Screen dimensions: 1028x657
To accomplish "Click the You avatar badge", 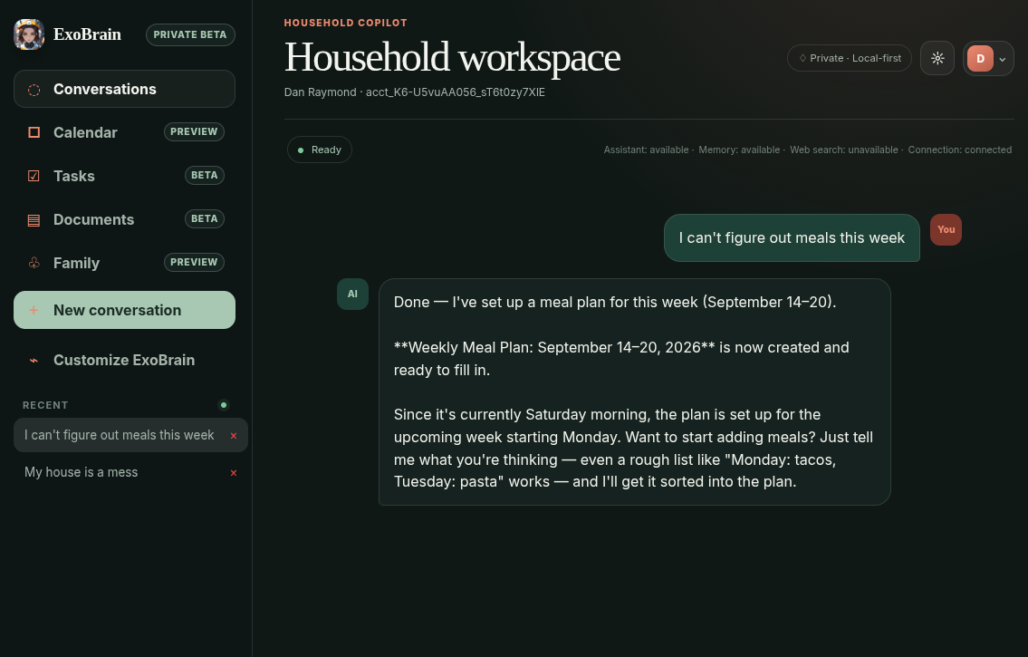I will click(x=946, y=230).
